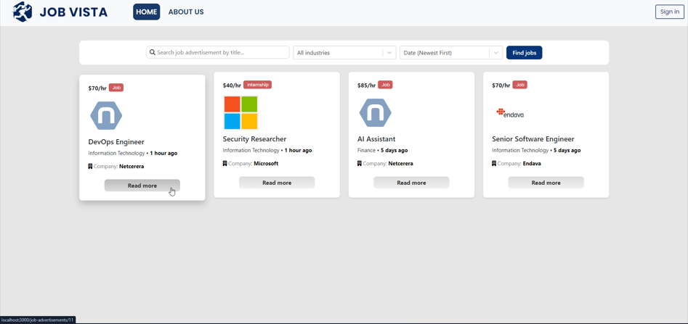Click the chevron arrow of industries filter
The image size is (688, 324).
(x=389, y=53)
